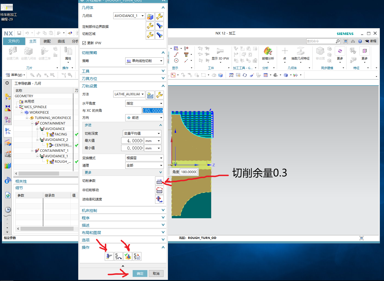Open the 文件(F) tab

[x=14, y=41]
